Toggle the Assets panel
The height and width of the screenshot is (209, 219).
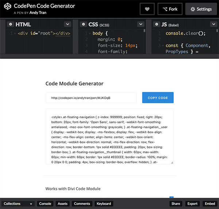coord(62,204)
